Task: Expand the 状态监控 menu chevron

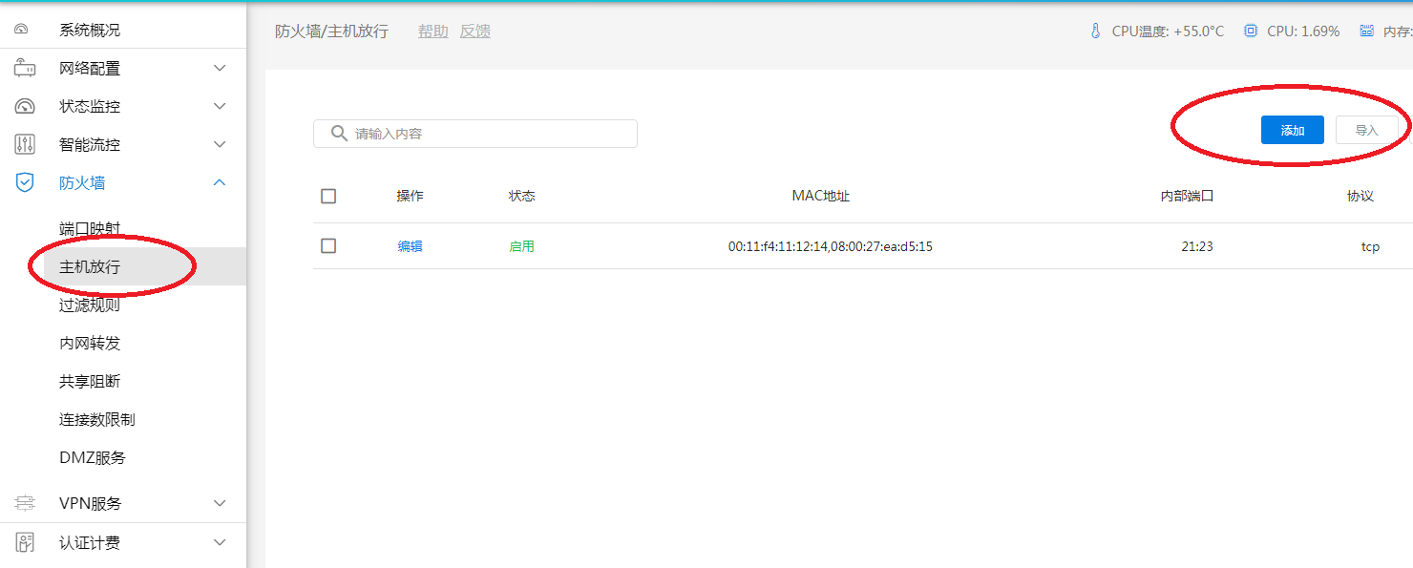Action: 220,107
